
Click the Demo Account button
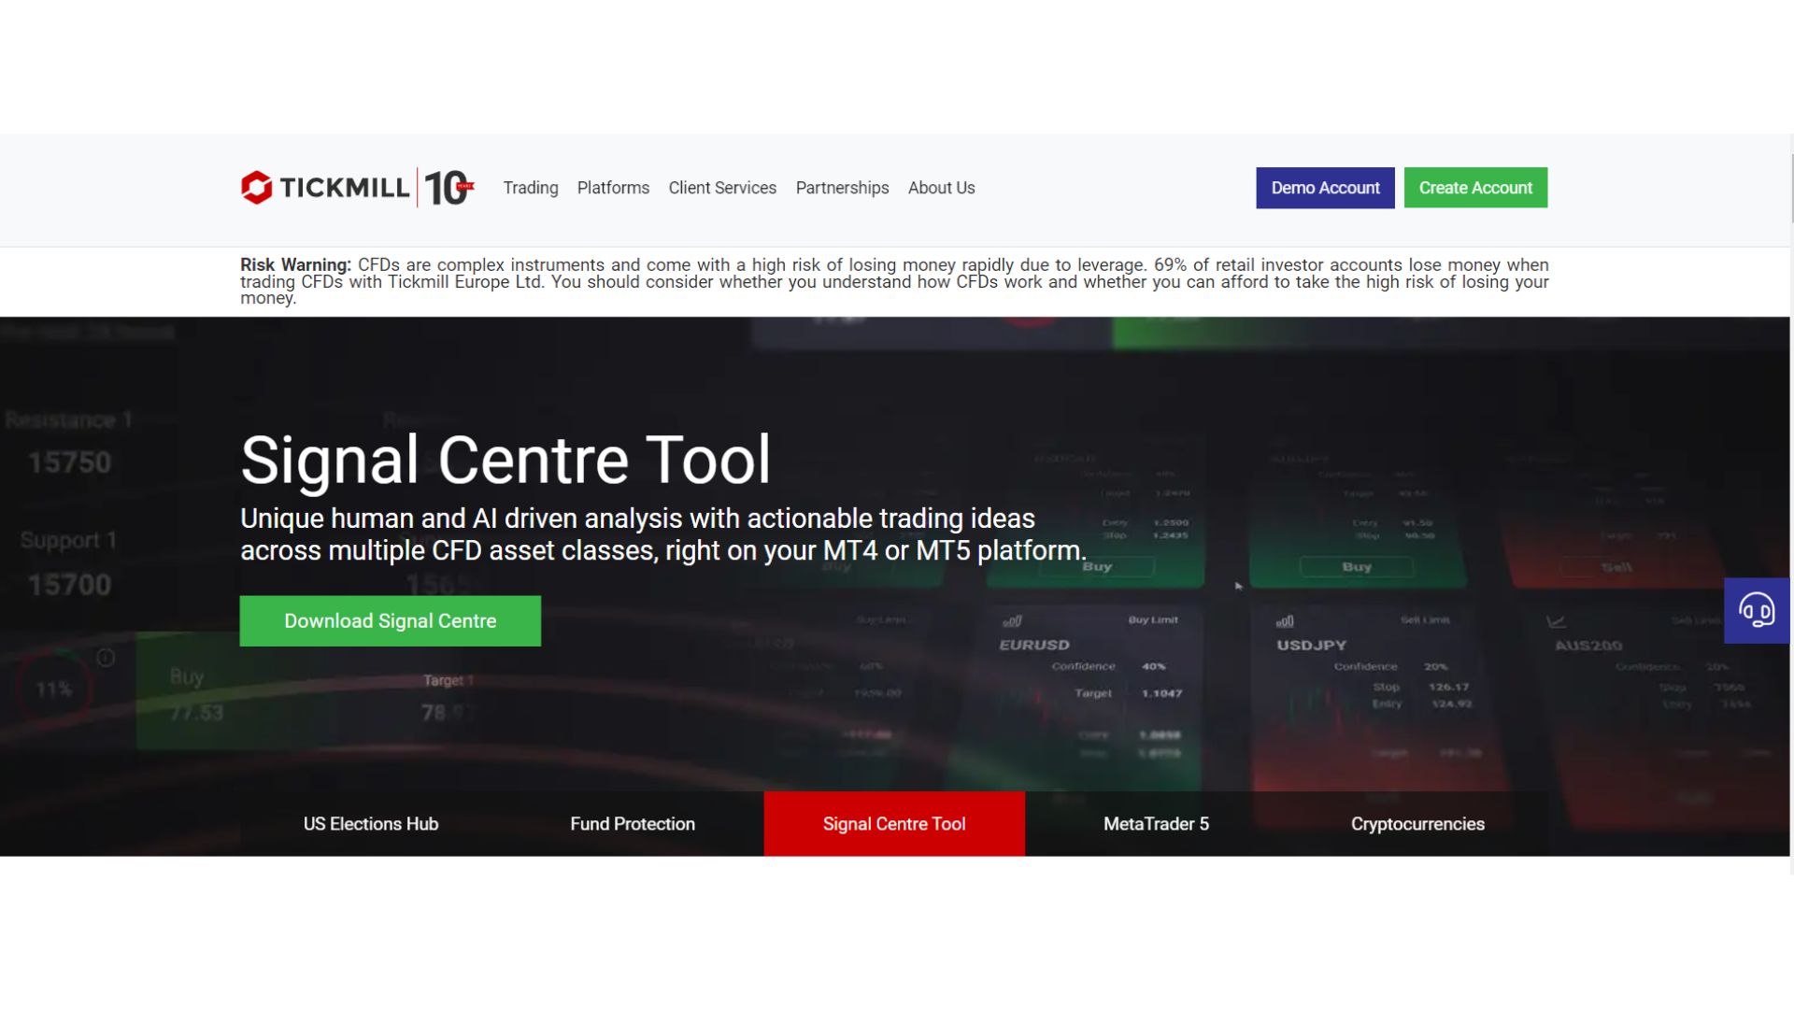pos(1325,188)
